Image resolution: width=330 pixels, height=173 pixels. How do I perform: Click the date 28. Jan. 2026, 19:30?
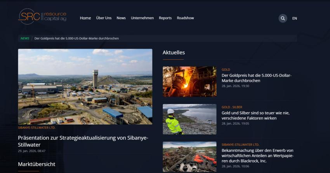pyautogui.click(x=235, y=86)
